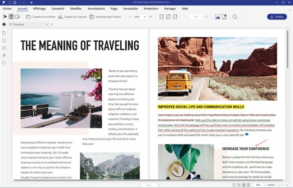This screenshot has height=188, width=293.
Task: Open the comments side panel
Action: click(x=4, y=48)
